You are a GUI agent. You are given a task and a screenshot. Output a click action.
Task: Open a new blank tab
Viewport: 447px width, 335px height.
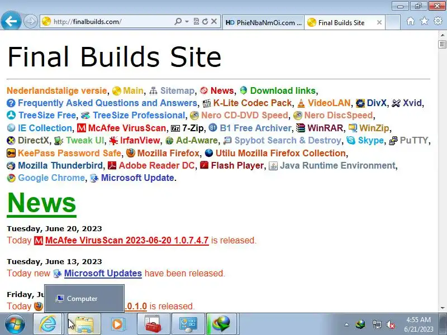[393, 22]
